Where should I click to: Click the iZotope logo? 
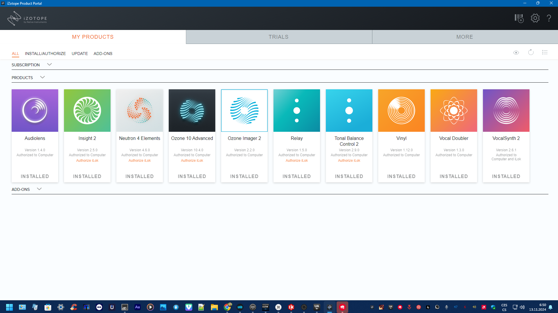click(27, 19)
